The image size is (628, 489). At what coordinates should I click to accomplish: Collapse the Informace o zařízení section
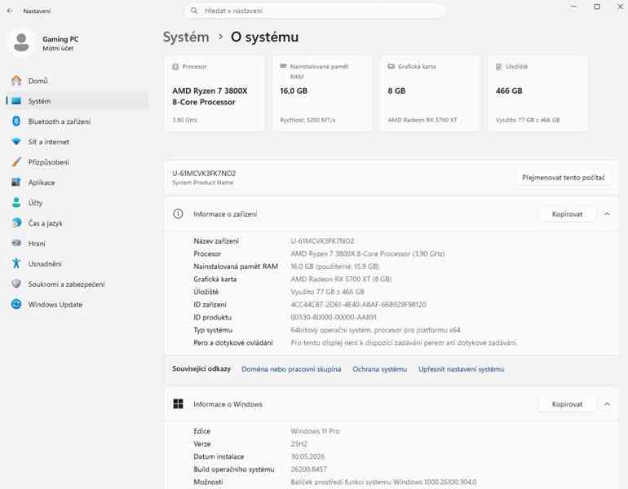(x=607, y=214)
